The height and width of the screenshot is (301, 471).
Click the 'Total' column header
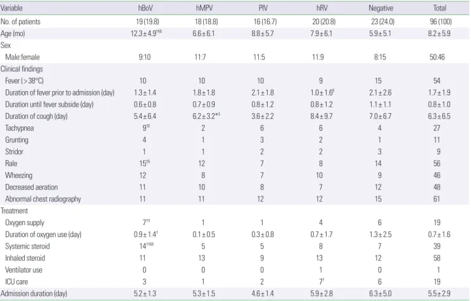tap(439, 8)
